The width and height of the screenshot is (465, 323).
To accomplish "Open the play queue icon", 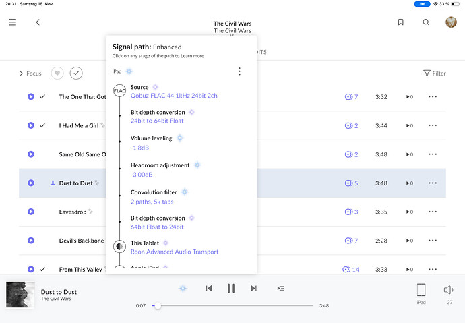I will 281,289.
